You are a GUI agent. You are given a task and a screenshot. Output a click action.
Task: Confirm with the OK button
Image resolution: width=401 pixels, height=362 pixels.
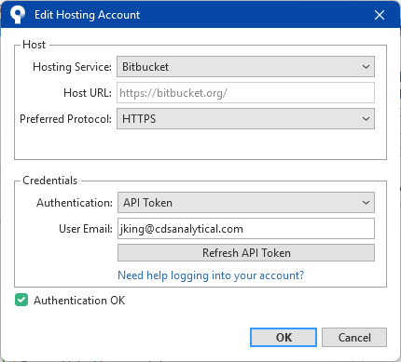click(x=283, y=337)
